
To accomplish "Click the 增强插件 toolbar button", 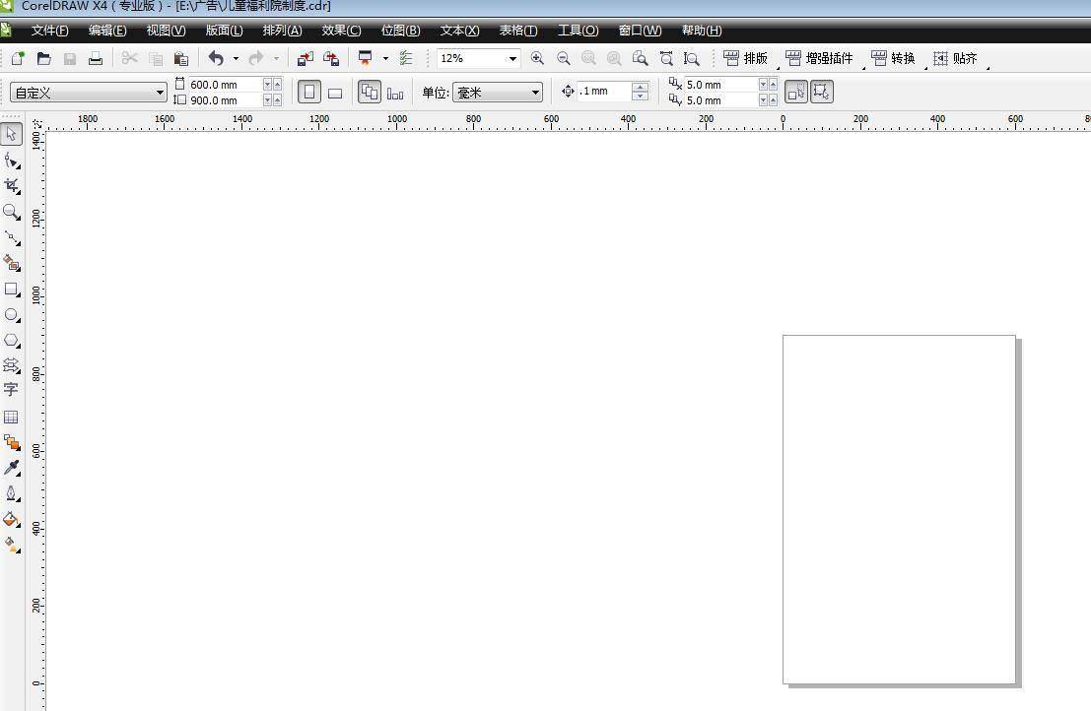I will pos(819,59).
